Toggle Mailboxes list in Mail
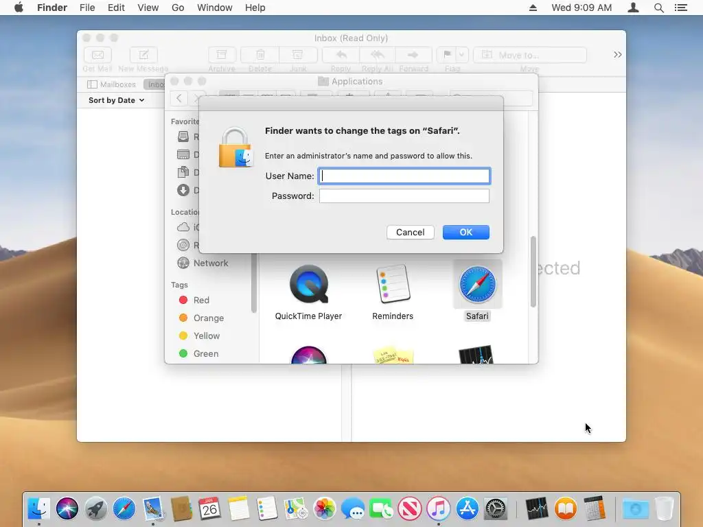The image size is (703, 527). coord(112,84)
